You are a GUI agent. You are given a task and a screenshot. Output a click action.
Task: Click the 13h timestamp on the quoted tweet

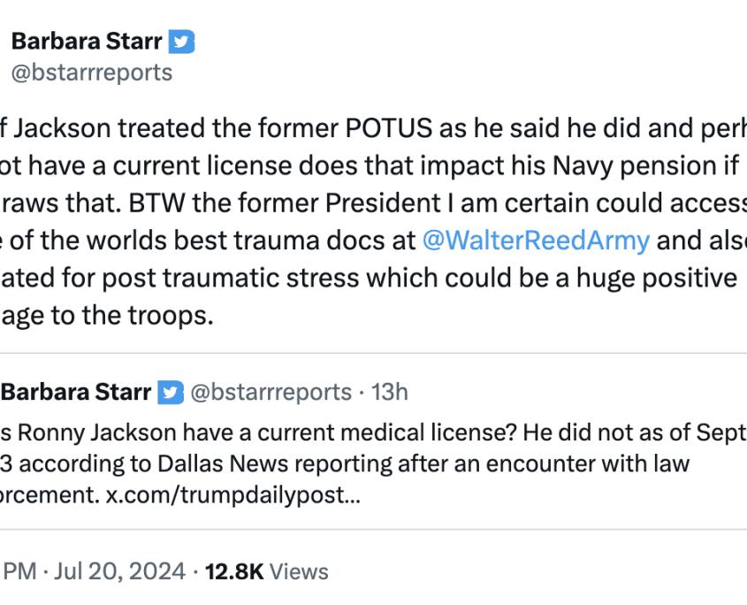(390, 392)
